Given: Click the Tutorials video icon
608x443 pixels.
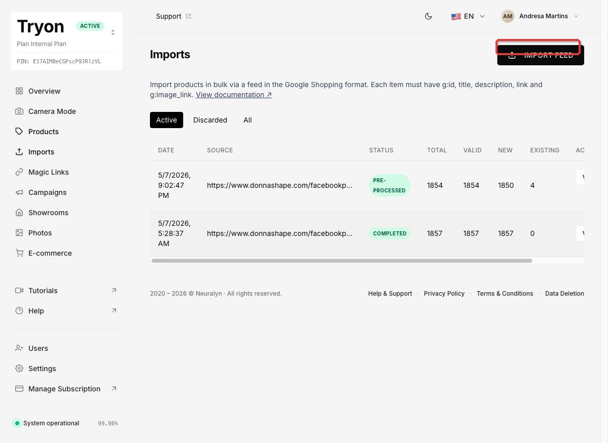Looking at the screenshot, I should pyautogui.click(x=19, y=291).
